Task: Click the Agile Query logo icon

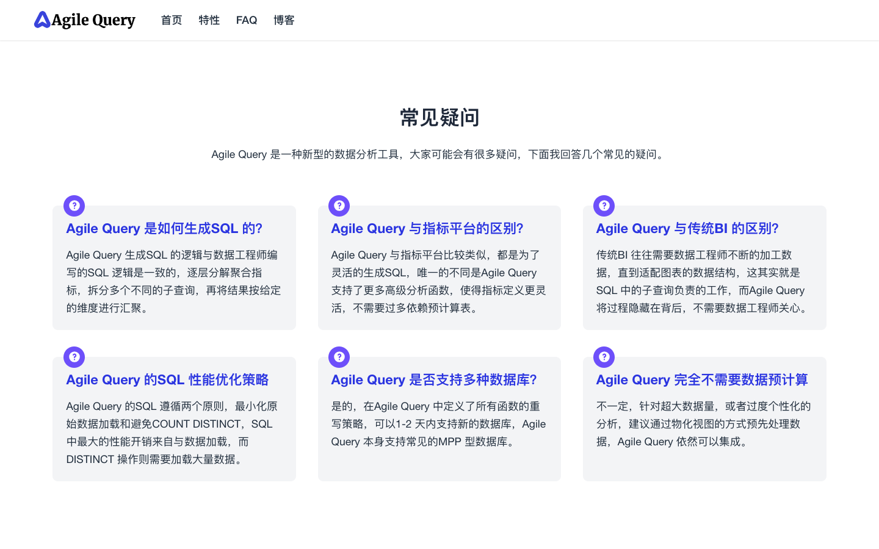Action: 42,20
